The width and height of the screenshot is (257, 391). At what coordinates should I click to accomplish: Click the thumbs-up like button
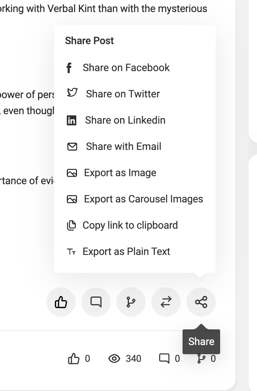point(61,302)
